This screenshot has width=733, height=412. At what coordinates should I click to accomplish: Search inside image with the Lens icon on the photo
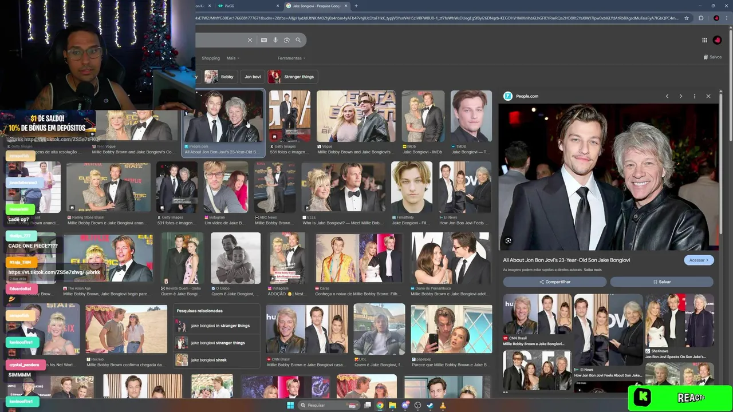pyautogui.click(x=508, y=241)
